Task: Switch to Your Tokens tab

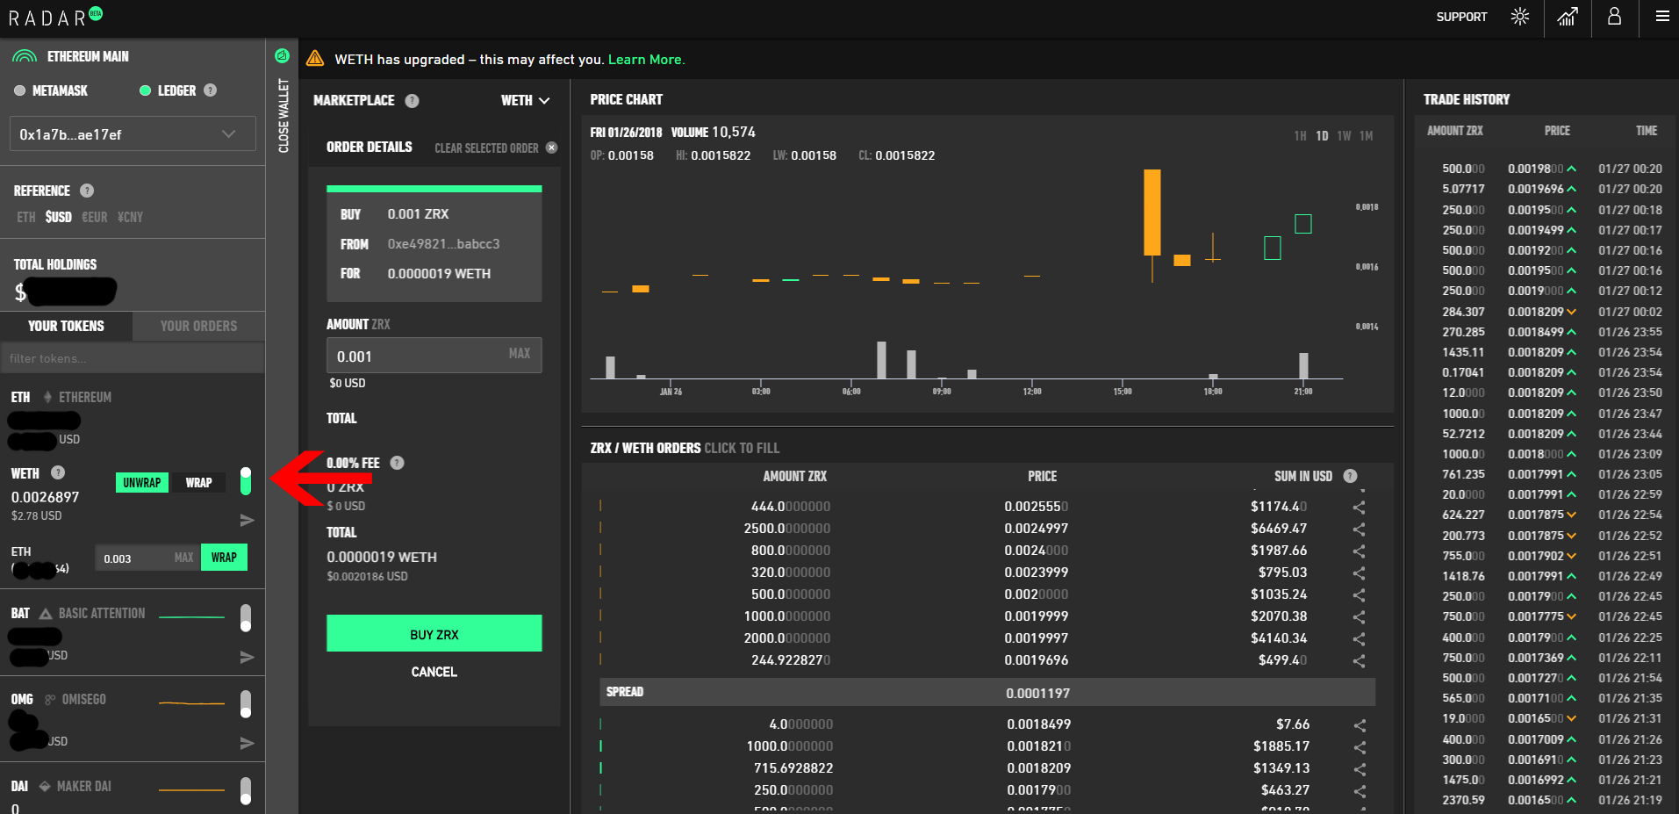Action: (x=66, y=326)
